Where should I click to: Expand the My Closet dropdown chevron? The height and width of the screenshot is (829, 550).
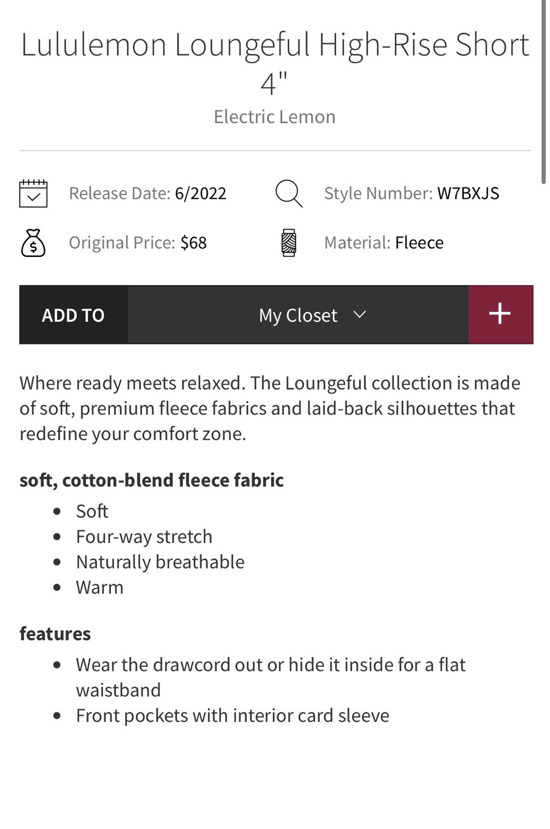(359, 314)
